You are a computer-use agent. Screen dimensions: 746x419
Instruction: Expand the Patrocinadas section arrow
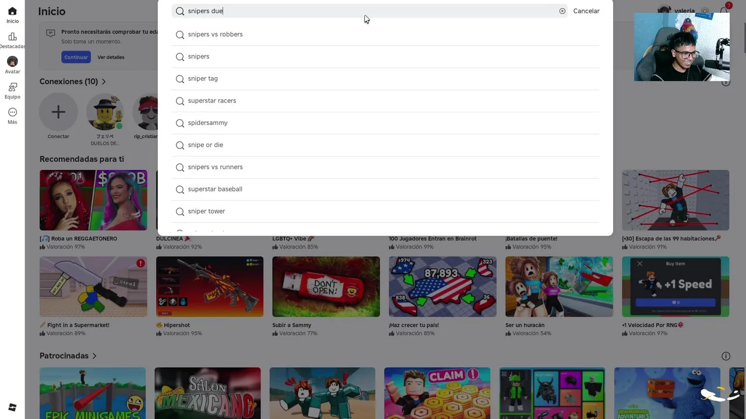pos(94,356)
